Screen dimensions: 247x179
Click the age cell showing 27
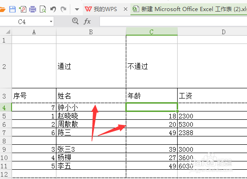[152, 157]
